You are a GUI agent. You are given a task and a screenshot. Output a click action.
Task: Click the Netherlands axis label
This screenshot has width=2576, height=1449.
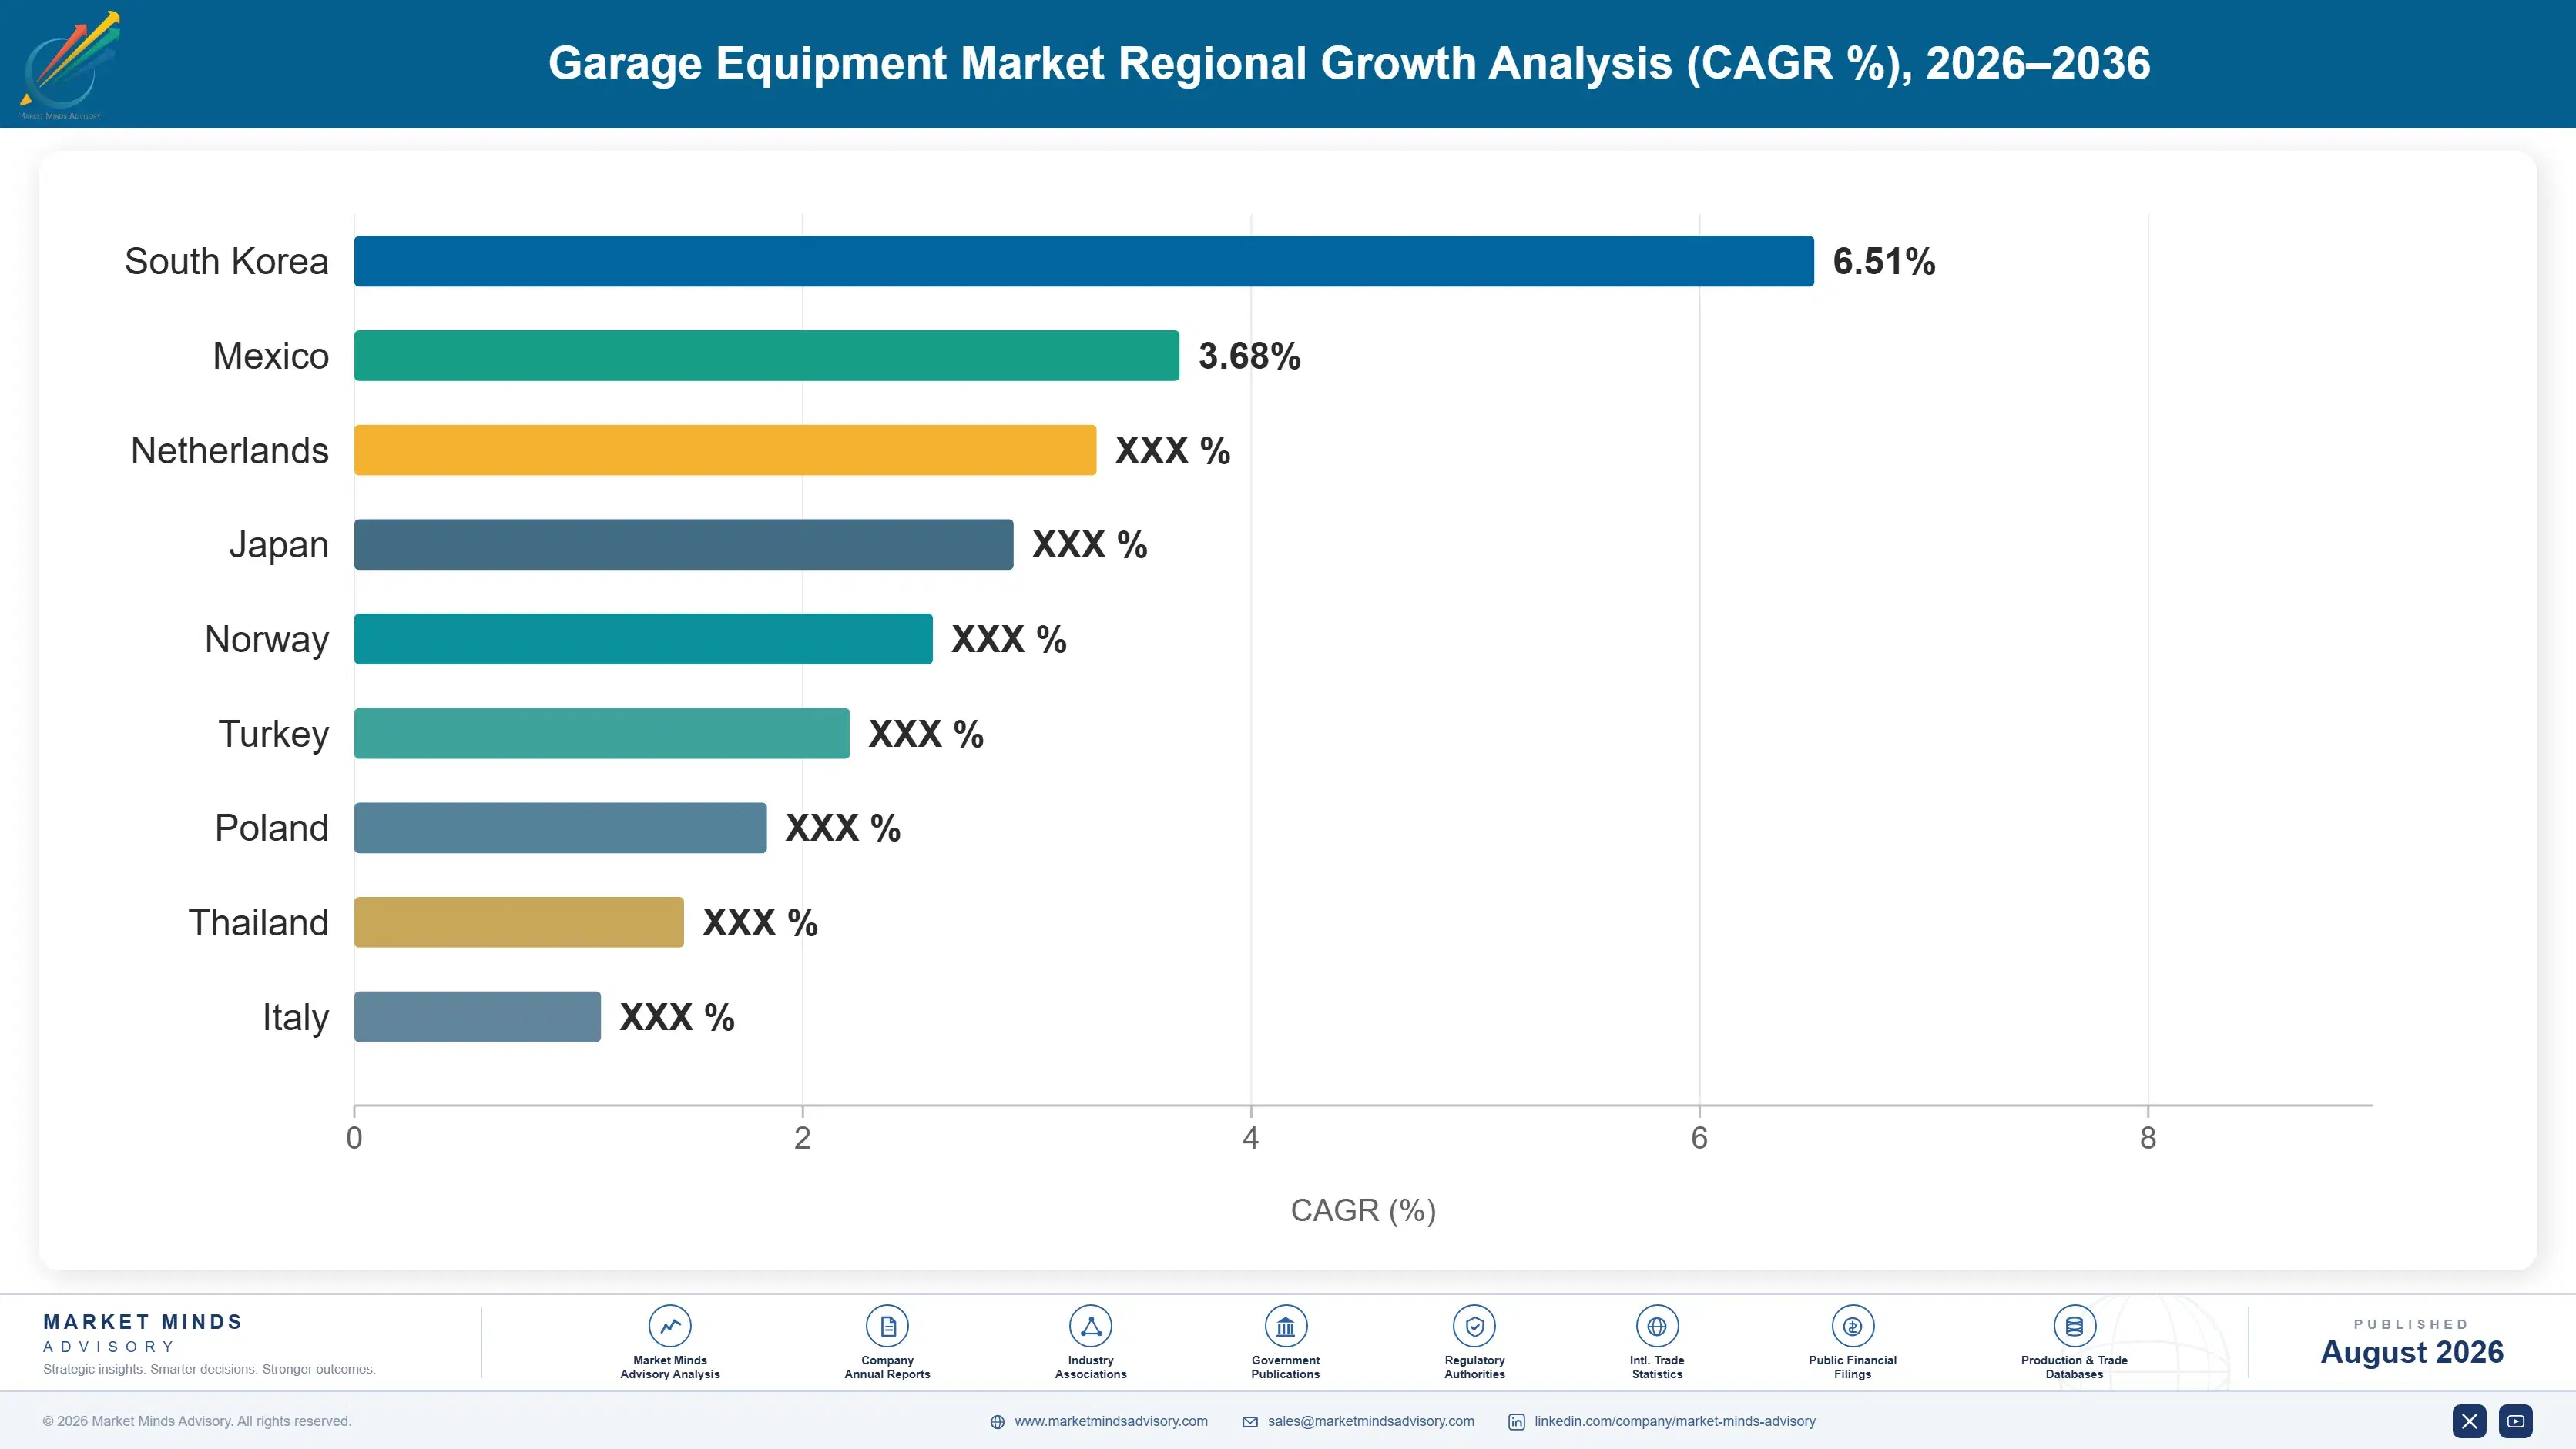(x=230, y=450)
